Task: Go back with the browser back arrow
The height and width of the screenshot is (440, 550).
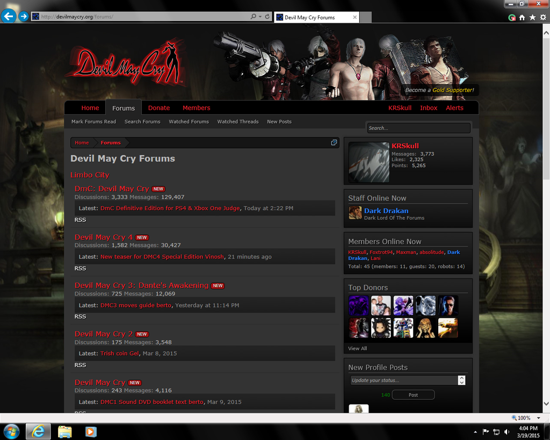Action: click(9, 16)
